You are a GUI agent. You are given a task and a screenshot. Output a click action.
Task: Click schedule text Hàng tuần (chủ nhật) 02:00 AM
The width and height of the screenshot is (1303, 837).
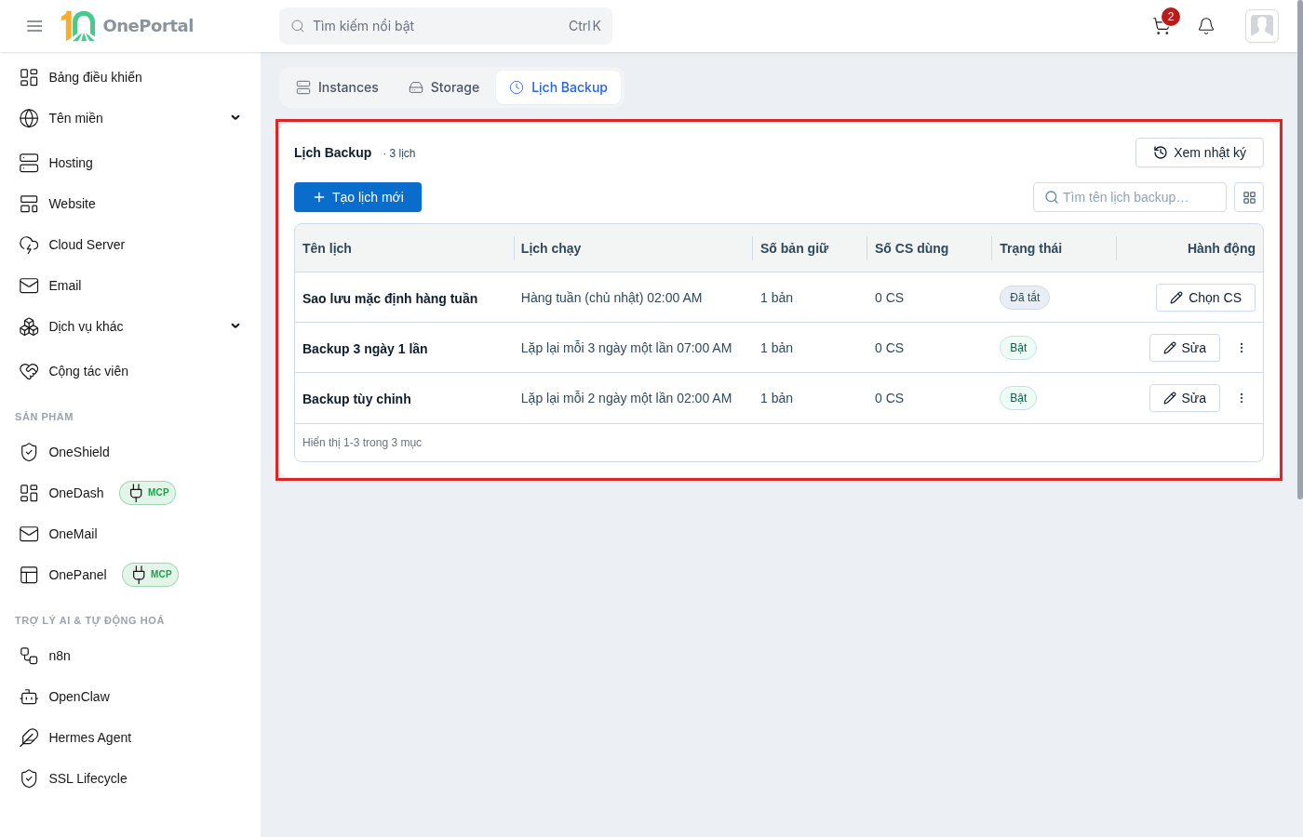pyautogui.click(x=611, y=298)
